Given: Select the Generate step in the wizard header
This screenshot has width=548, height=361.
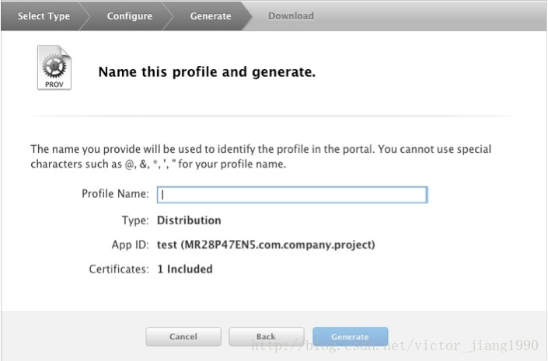Looking at the screenshot, I should coord(211,16).
